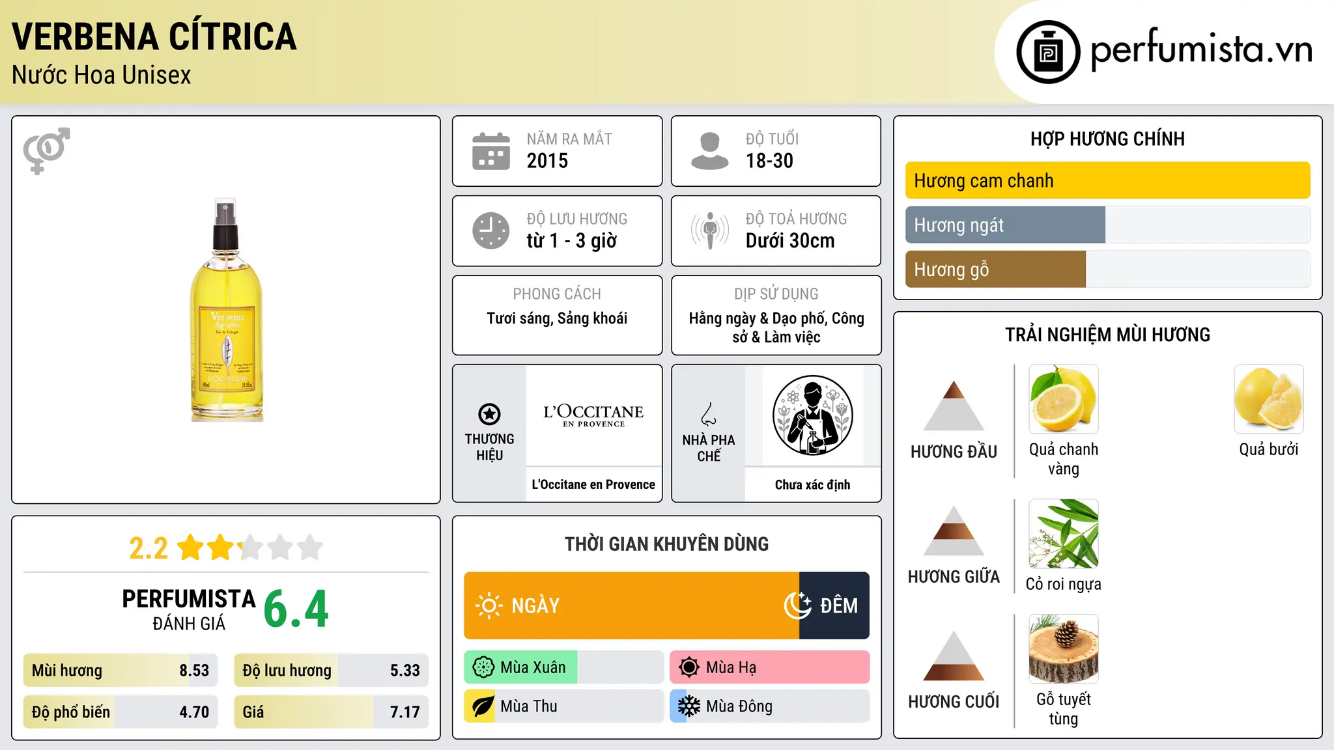
Task: Click the dark Đêm nighttime segment
Action: (x=834, y=605)
